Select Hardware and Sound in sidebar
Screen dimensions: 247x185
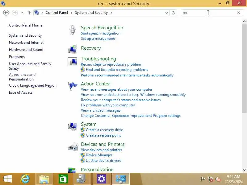click(26, 50)
